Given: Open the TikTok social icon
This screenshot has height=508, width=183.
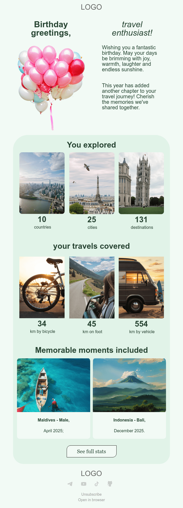Looking at the screenshot, I should click(97, 484).
